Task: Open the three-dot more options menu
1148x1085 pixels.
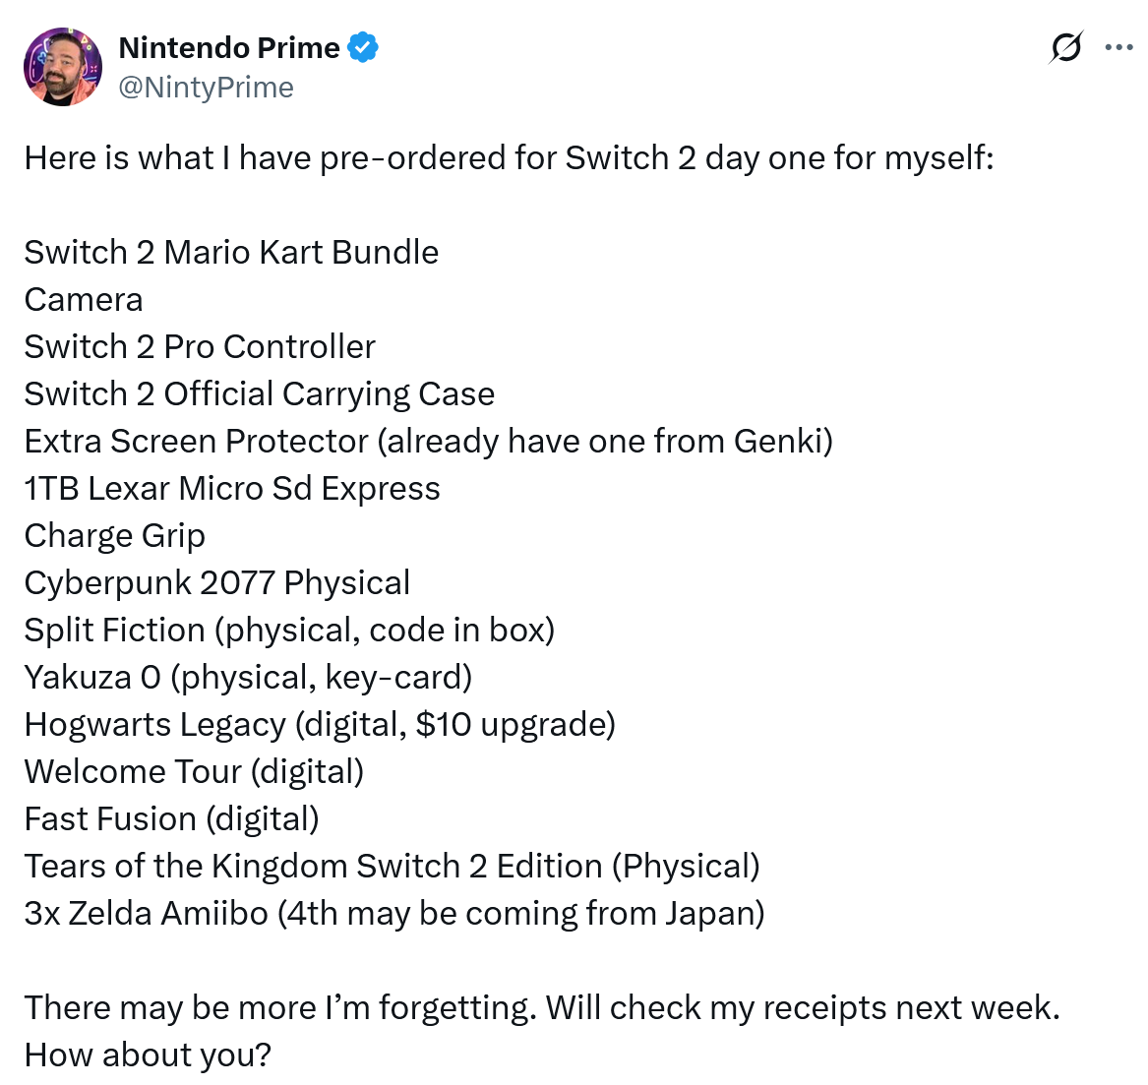Action: click(1118, 47)
